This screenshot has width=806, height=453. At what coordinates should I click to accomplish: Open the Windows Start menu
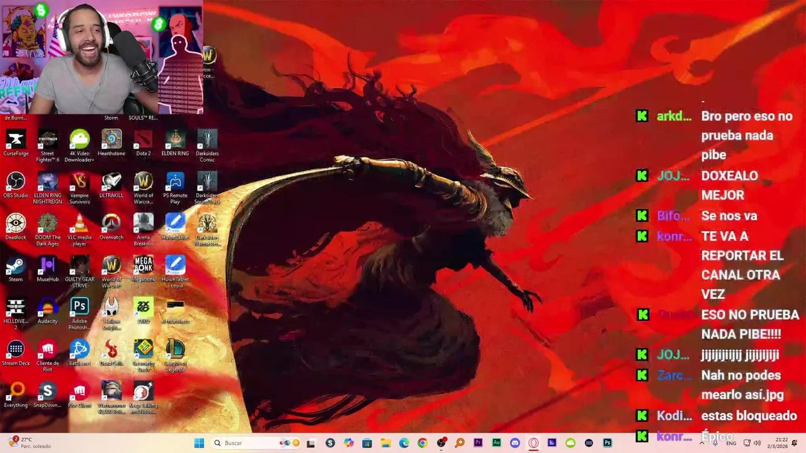click(x=199, y=443)
